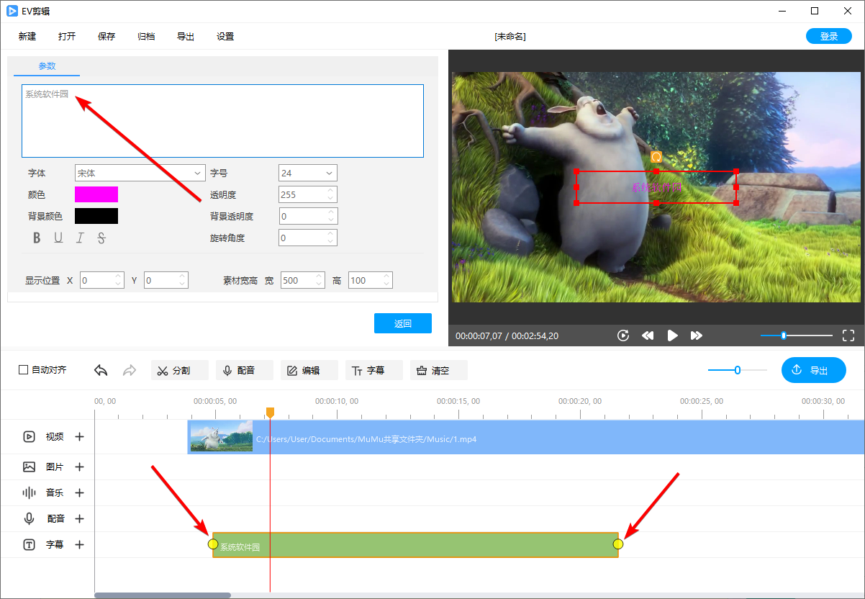Click the undo arrow icon

click(101, 370)
